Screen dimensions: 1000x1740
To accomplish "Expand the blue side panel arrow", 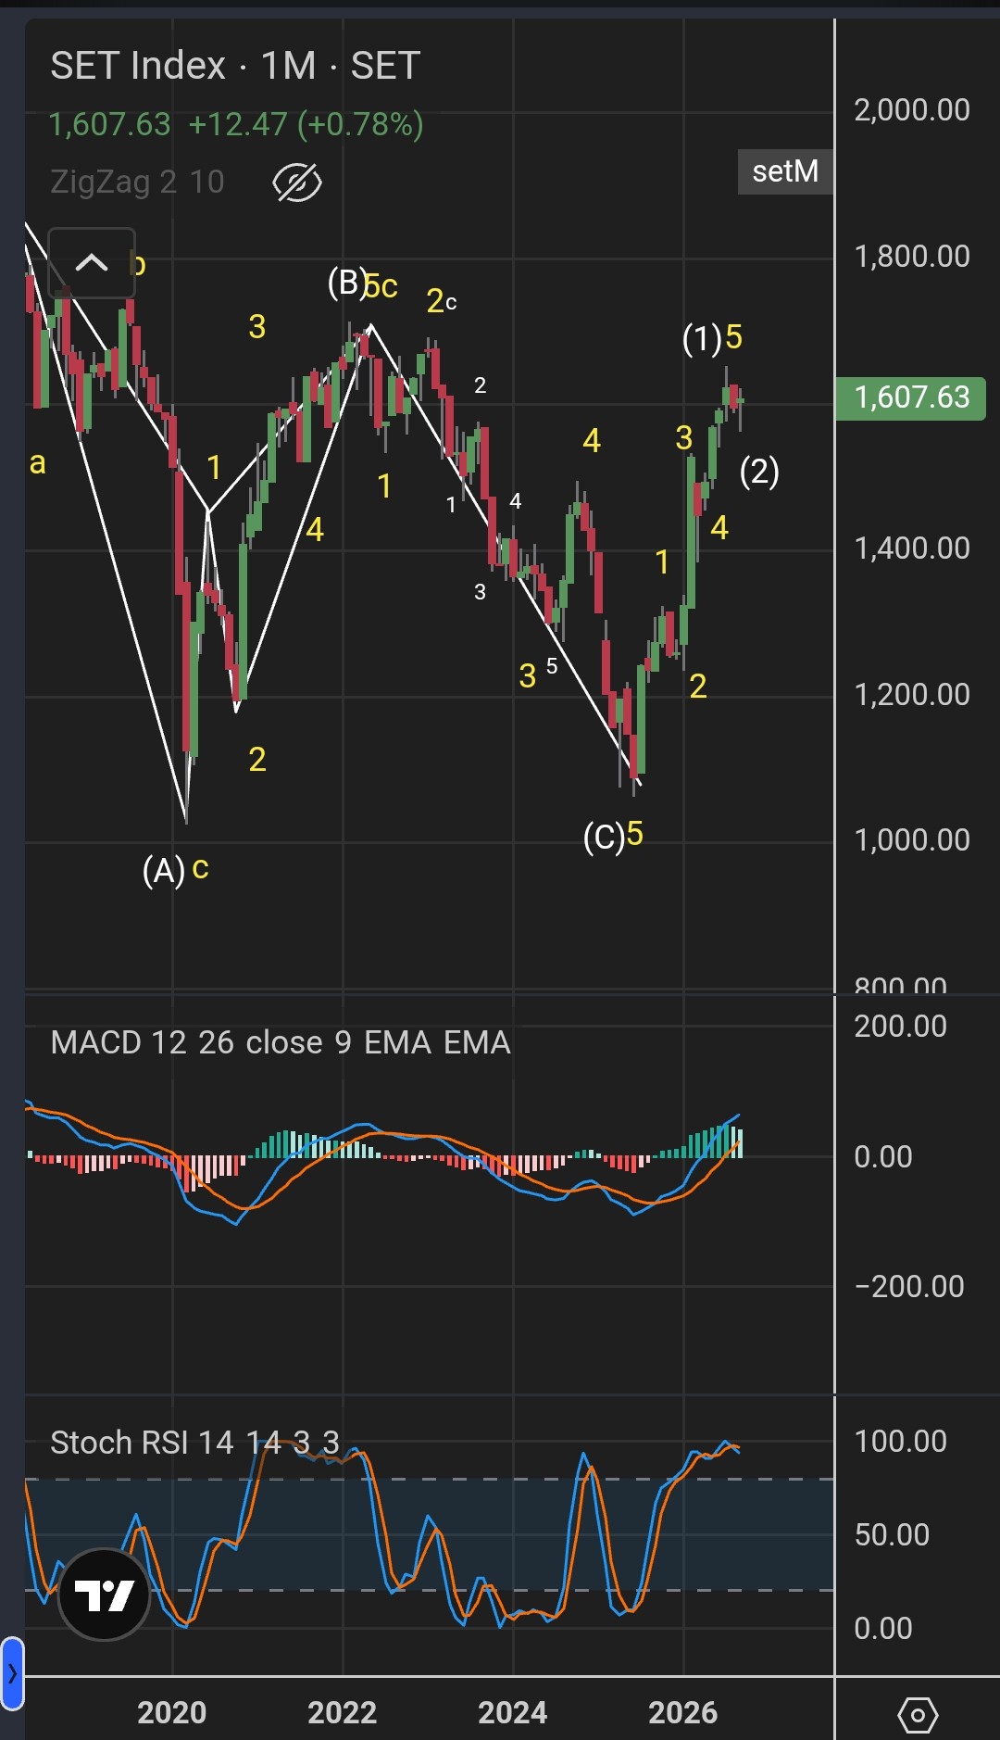I will (12, 1673).
